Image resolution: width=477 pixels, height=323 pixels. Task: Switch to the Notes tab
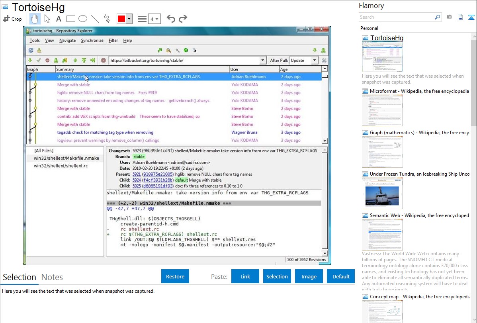[52, 277]
